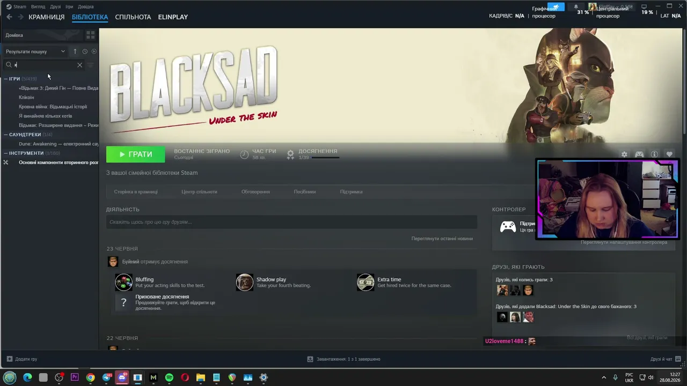
Task: Click the Домівка library home button
Action: (x=43, y=35)
